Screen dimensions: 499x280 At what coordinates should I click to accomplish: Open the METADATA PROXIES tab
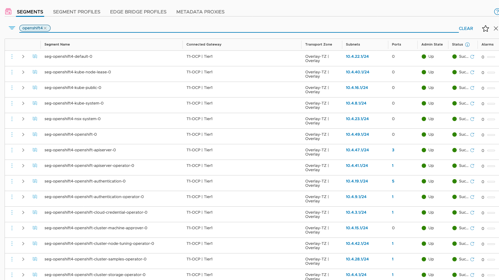click(x=200, y=12)
